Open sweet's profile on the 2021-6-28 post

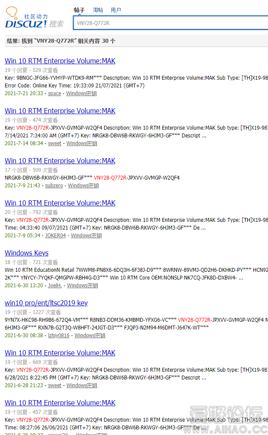(55, 385)
